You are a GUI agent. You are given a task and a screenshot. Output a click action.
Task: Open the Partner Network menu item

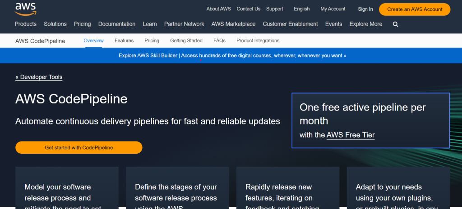[x=184, y=24]
